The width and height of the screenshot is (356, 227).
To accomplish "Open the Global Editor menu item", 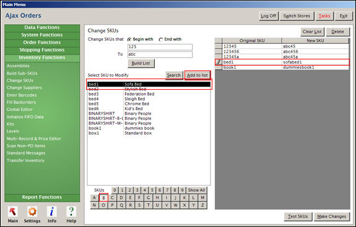I will coord(20,109).
